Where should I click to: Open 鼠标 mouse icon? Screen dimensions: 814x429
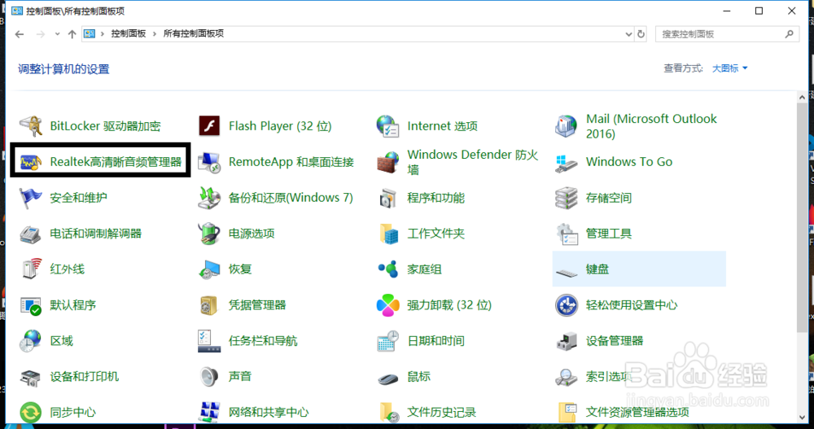387,379
